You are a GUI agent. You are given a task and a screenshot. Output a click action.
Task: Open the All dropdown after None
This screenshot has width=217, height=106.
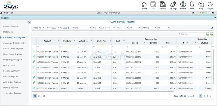point(135,28)
